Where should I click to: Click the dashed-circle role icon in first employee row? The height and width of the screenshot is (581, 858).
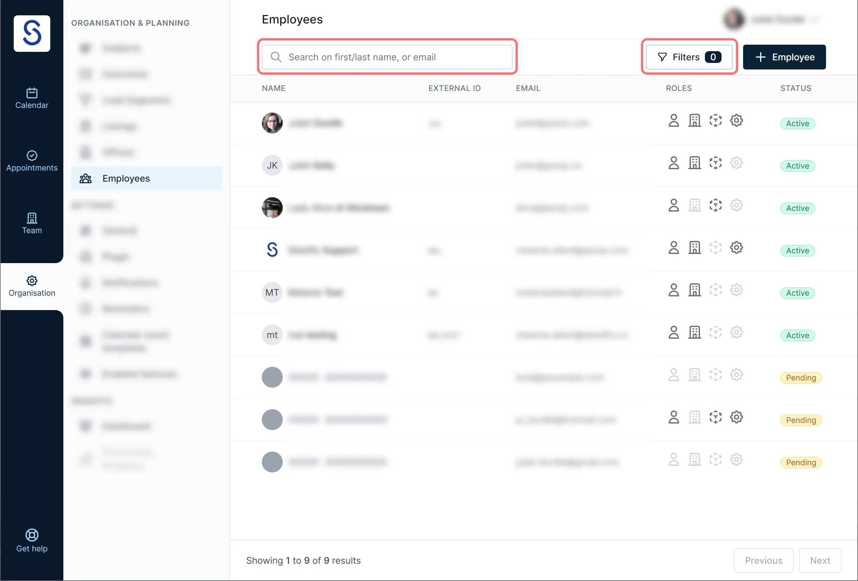point(716,121)
